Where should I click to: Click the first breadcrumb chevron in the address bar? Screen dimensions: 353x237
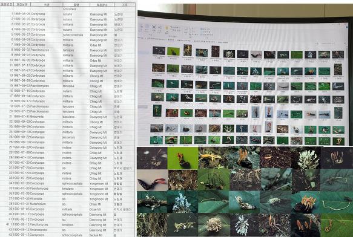pyautogui.click(x=146, y=38)
